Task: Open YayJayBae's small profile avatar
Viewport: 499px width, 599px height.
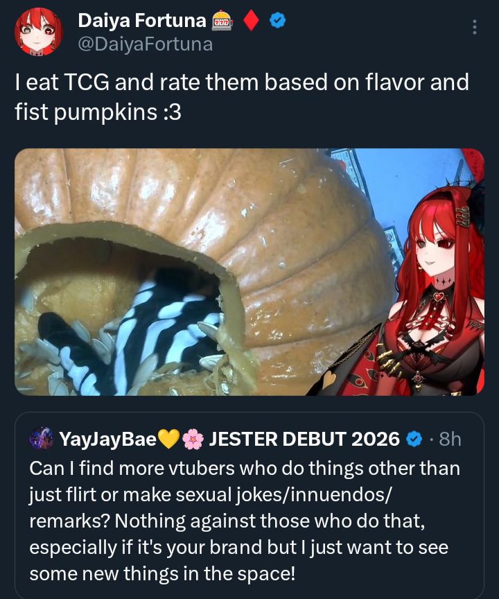Action: [41, 438]
